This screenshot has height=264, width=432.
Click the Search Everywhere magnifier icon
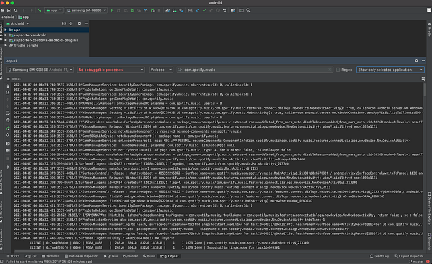pos(248,10)
